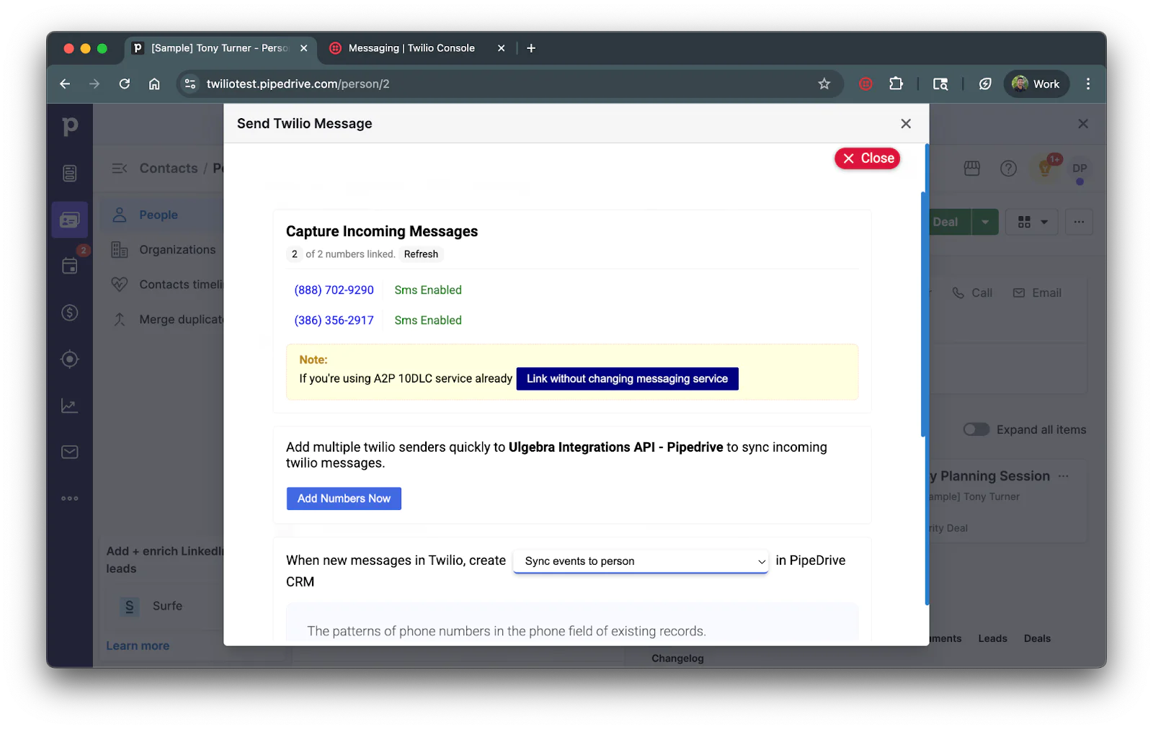This screenshot has height=729, width=1153.
Task: Open the calendar Activities icon showing badge 2
Action: tap(69, 266)
